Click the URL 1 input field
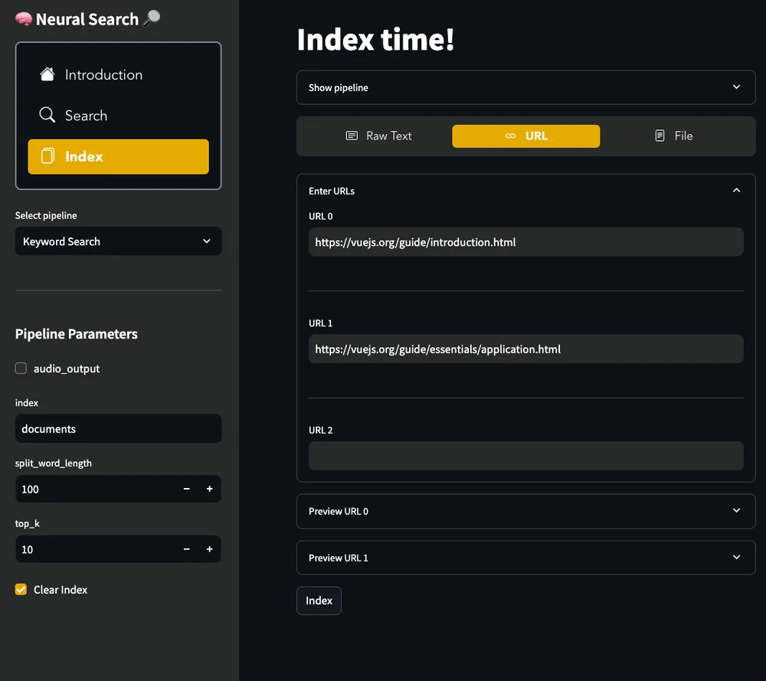The image size is (766, 681). (x=526, y=349)
